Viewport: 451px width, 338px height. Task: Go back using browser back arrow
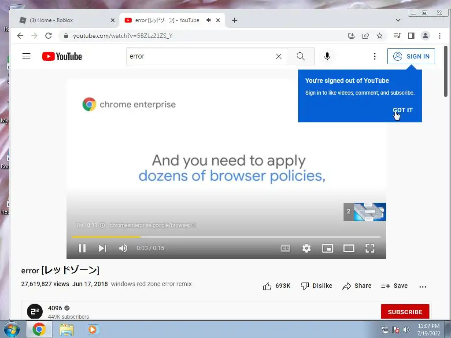click(x=20, y=36)
